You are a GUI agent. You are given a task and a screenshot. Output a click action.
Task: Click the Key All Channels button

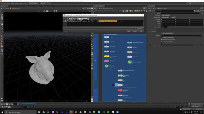tap(196, 106)
